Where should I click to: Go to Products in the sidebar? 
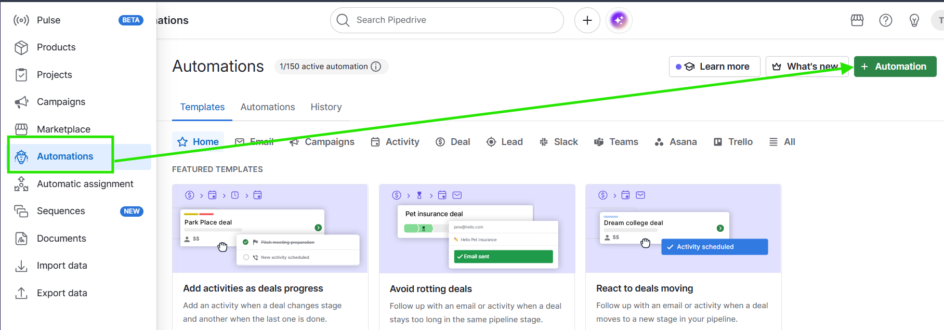point(56,47)
